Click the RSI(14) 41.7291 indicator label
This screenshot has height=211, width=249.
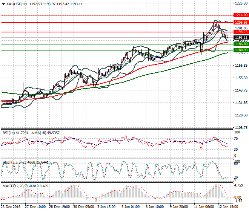tap(15, 133)
